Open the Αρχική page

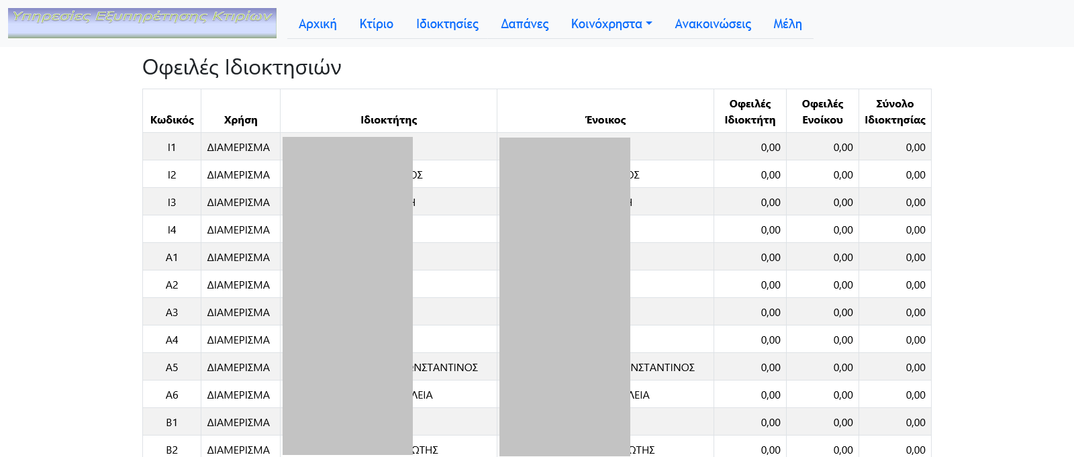318,24
